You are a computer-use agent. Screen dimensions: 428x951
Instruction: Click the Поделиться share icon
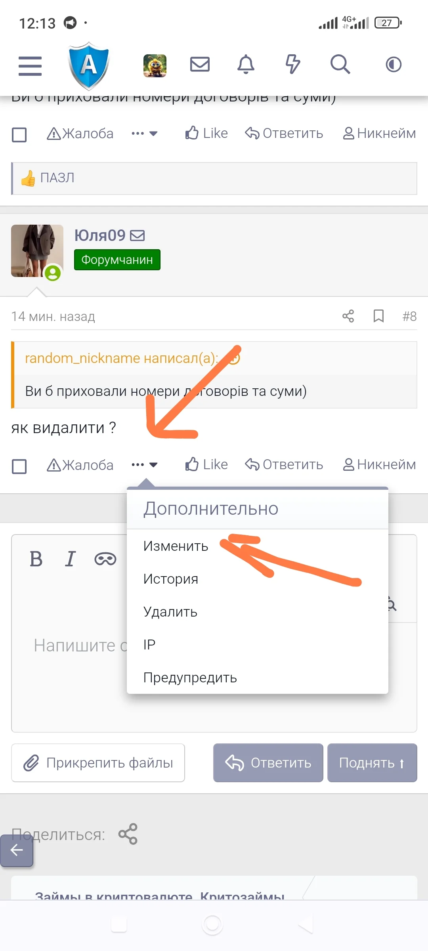coord(128,834)
